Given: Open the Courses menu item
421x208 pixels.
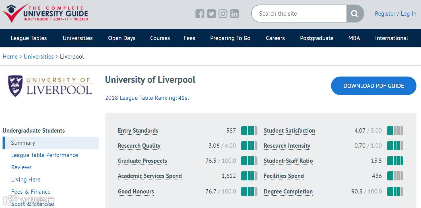Looking at the screenshot, I should [160, 38].
